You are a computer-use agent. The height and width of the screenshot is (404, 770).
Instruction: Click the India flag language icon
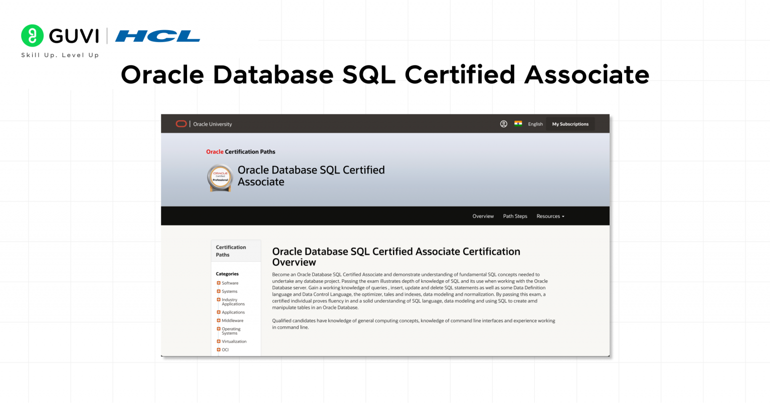pos(519,123)
